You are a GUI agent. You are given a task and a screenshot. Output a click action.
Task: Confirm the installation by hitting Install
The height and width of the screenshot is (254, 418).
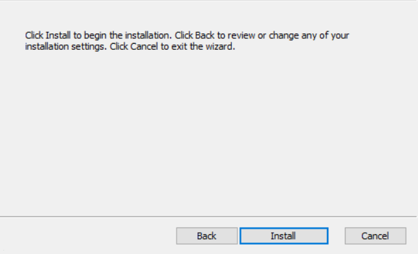coord(284,236)
